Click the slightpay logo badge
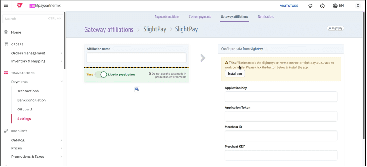 point(335,28)
